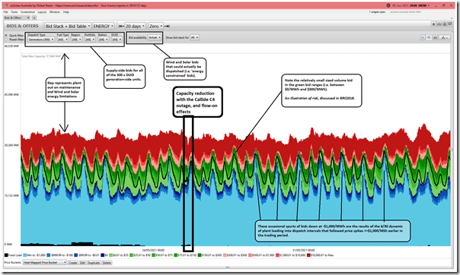
Task: Click the $0.01 to $35 legend swatch
Action: (x=111, y=255)
